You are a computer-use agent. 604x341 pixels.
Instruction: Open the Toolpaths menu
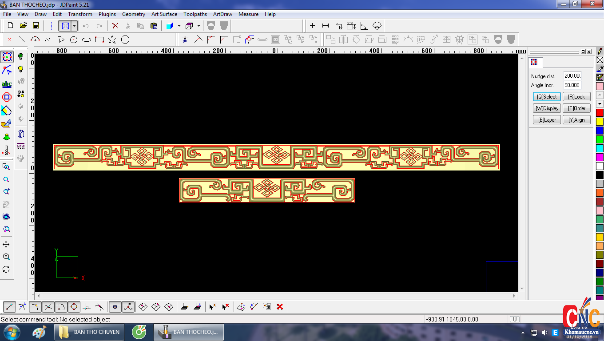tap(195, 14)
